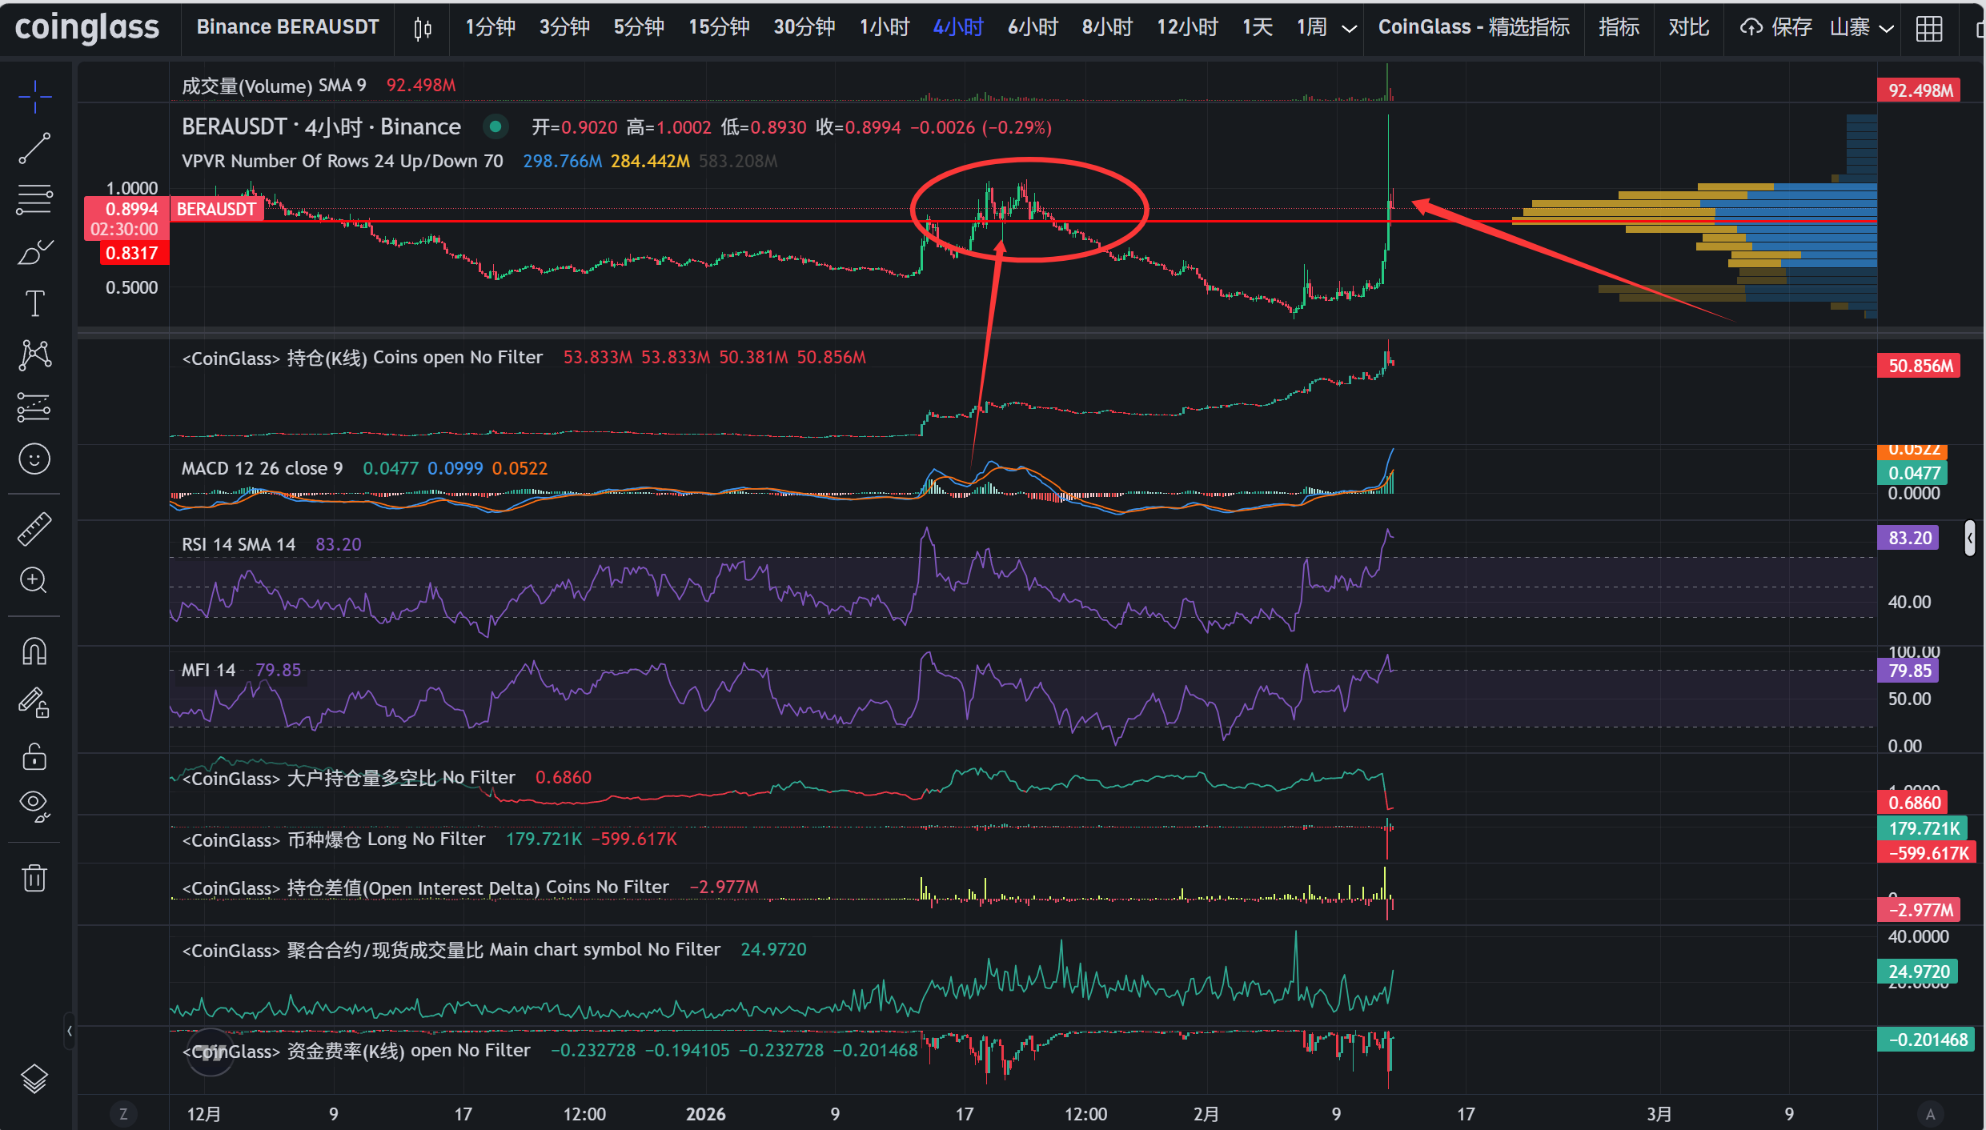
Task: Click the candlestick chart type icon
Action: 423,29
